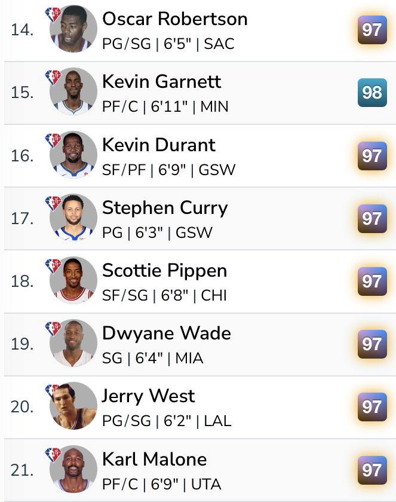This screenshot has height=502, width=396.
Task: Click Stephen Curry's 97 rating badge
Action: point(372,218)
